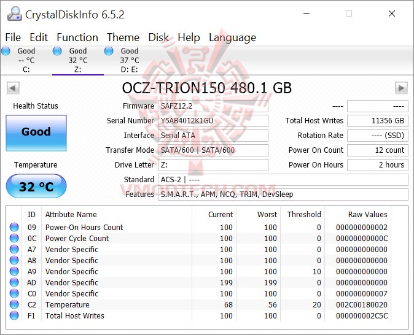Click the Drive Letter field Z:
Image resolution: width=414 pixels, height=335 pixels.
(213, 165)
